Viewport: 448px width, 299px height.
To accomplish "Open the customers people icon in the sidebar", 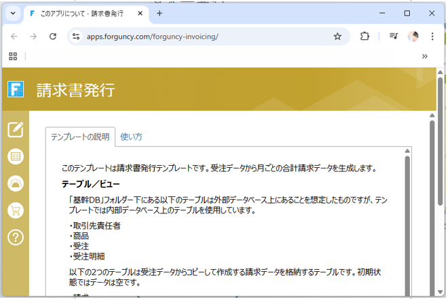I will 15,183.
